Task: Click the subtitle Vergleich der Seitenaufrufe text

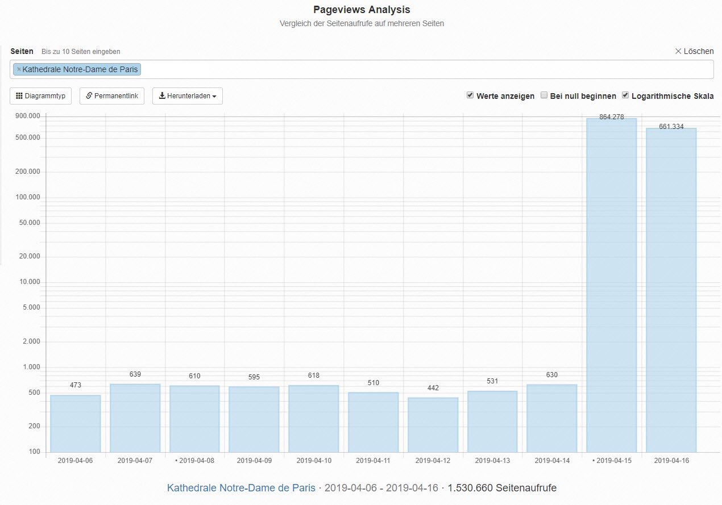Action: (x=362, y=24)
